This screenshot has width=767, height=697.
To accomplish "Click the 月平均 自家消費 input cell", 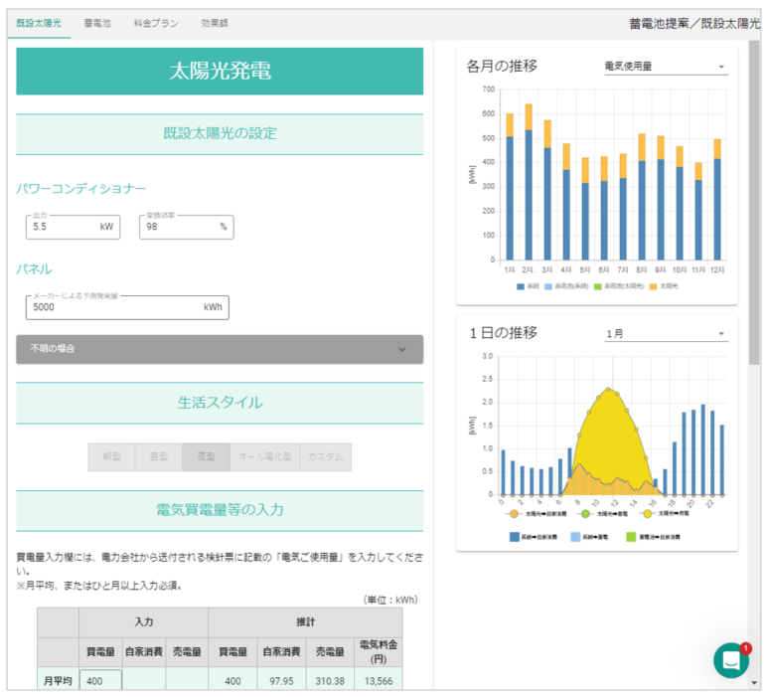I will [x=144, y=680].
